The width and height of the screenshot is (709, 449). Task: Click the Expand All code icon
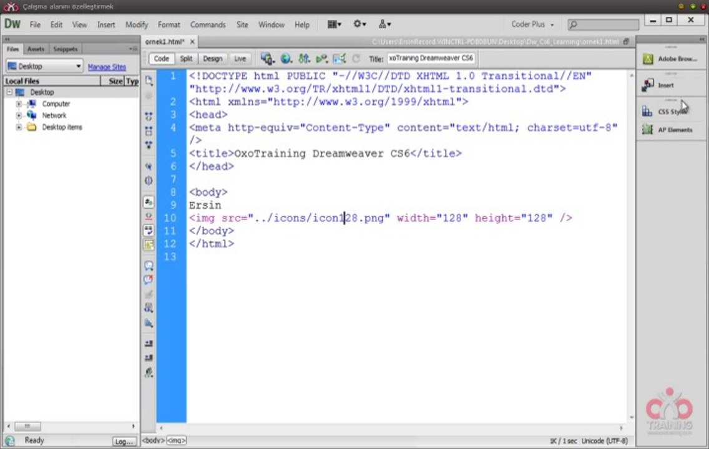(x=149, y=145)
